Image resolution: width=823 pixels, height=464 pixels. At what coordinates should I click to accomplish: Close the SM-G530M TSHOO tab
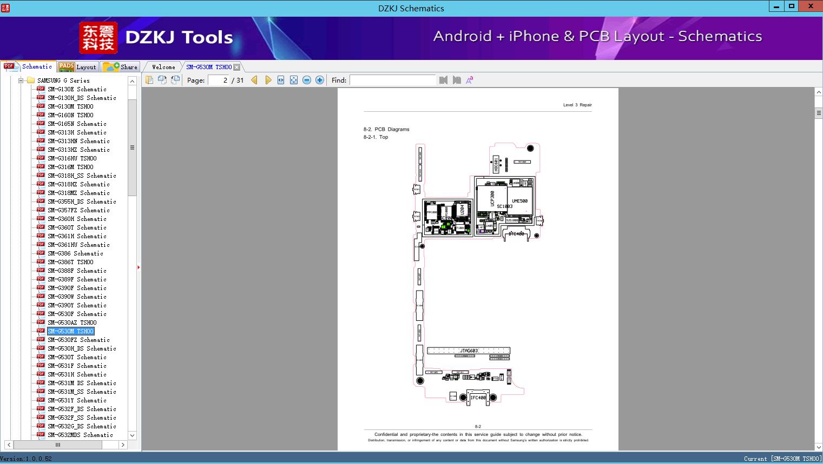point(237,68)
